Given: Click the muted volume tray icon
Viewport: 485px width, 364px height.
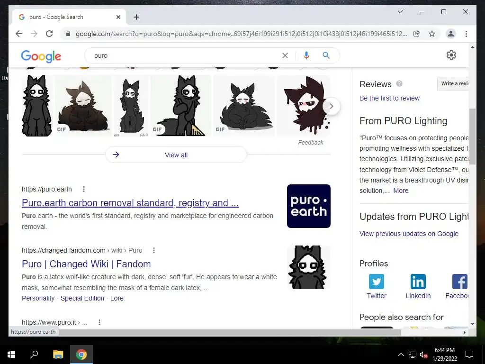Looking at the screenshot, I should pos(423,355).
